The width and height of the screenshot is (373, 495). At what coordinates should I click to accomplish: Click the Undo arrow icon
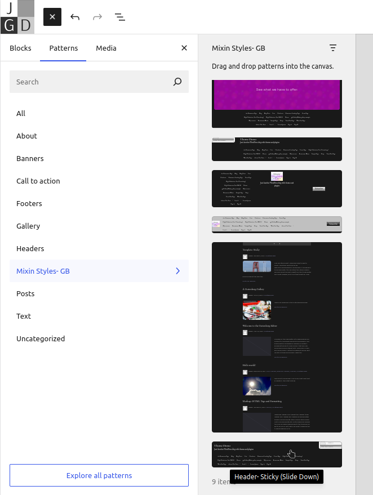point(75,17)
